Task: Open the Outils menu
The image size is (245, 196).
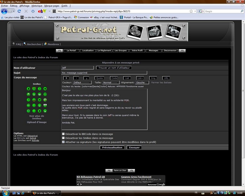Action: pyautogui.click(x=64, y=6)
